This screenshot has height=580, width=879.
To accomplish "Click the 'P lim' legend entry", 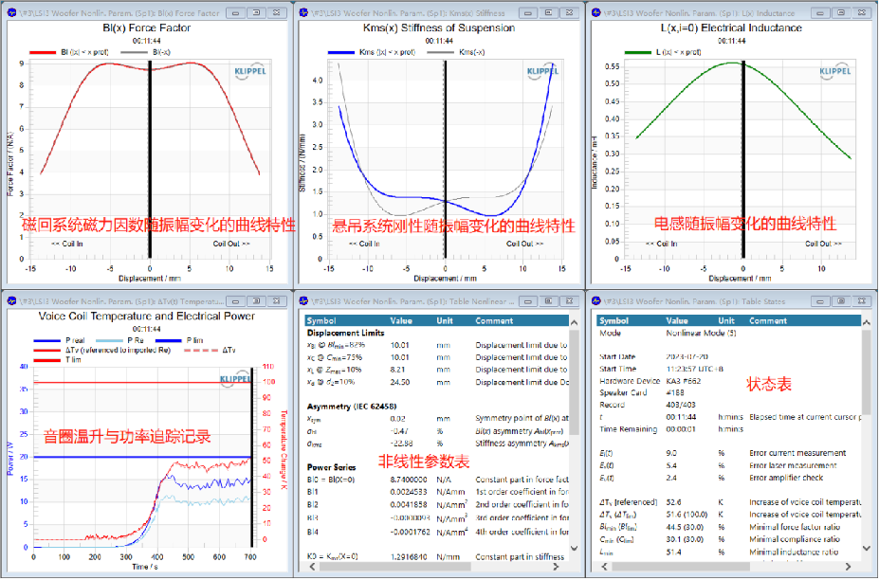I will (x=179, y=340).
